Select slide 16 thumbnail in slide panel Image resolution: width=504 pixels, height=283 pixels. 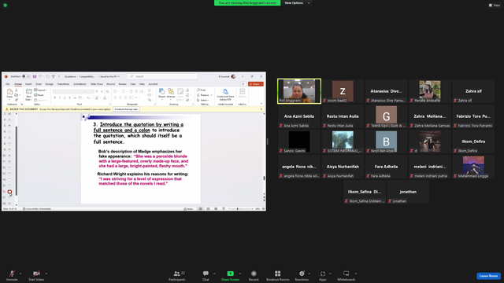[x=9, y=192]
